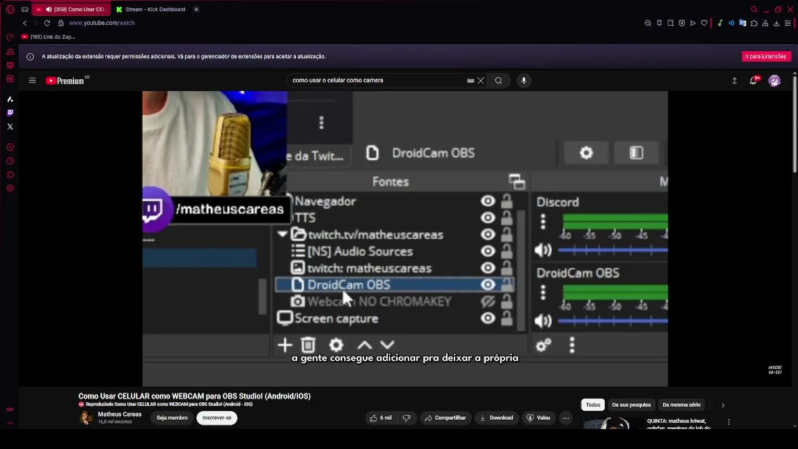Open the blue sound waves extension
The image size is (798, 449).
(x=731, y=23)
